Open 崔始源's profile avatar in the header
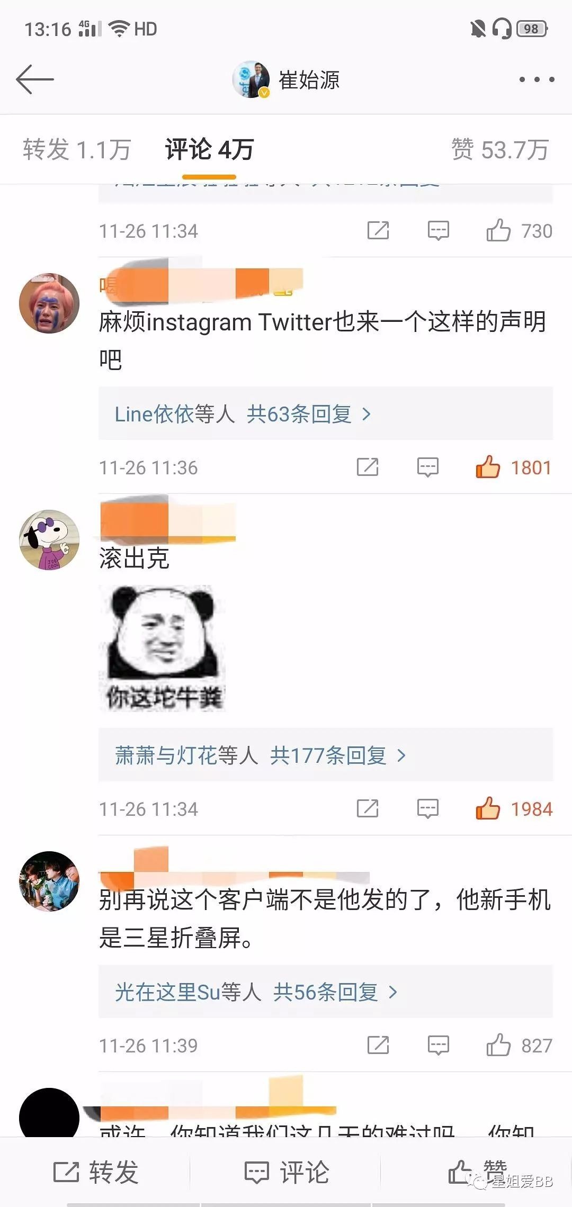 251,79
